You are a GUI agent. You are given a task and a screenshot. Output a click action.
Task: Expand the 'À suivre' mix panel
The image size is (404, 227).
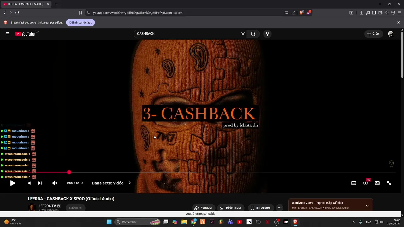click(x=367, y=205)
